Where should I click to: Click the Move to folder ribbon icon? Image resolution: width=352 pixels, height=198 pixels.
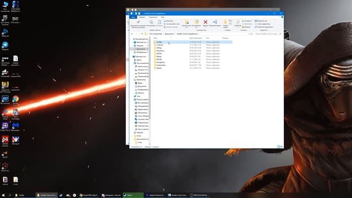pos(186,22)
